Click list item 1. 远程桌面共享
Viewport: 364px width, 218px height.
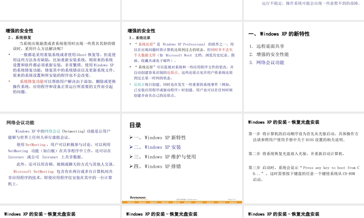pyautogui.click(x=267, y=46)
